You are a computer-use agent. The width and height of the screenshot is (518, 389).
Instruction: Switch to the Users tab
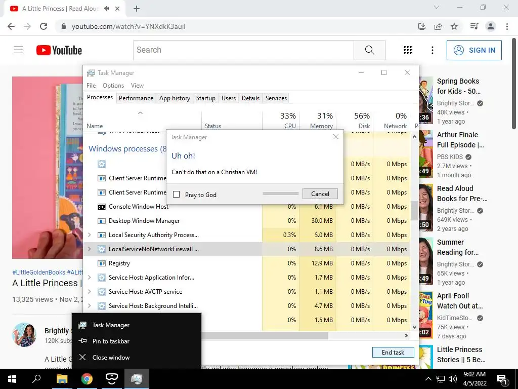tap(229, 98)
